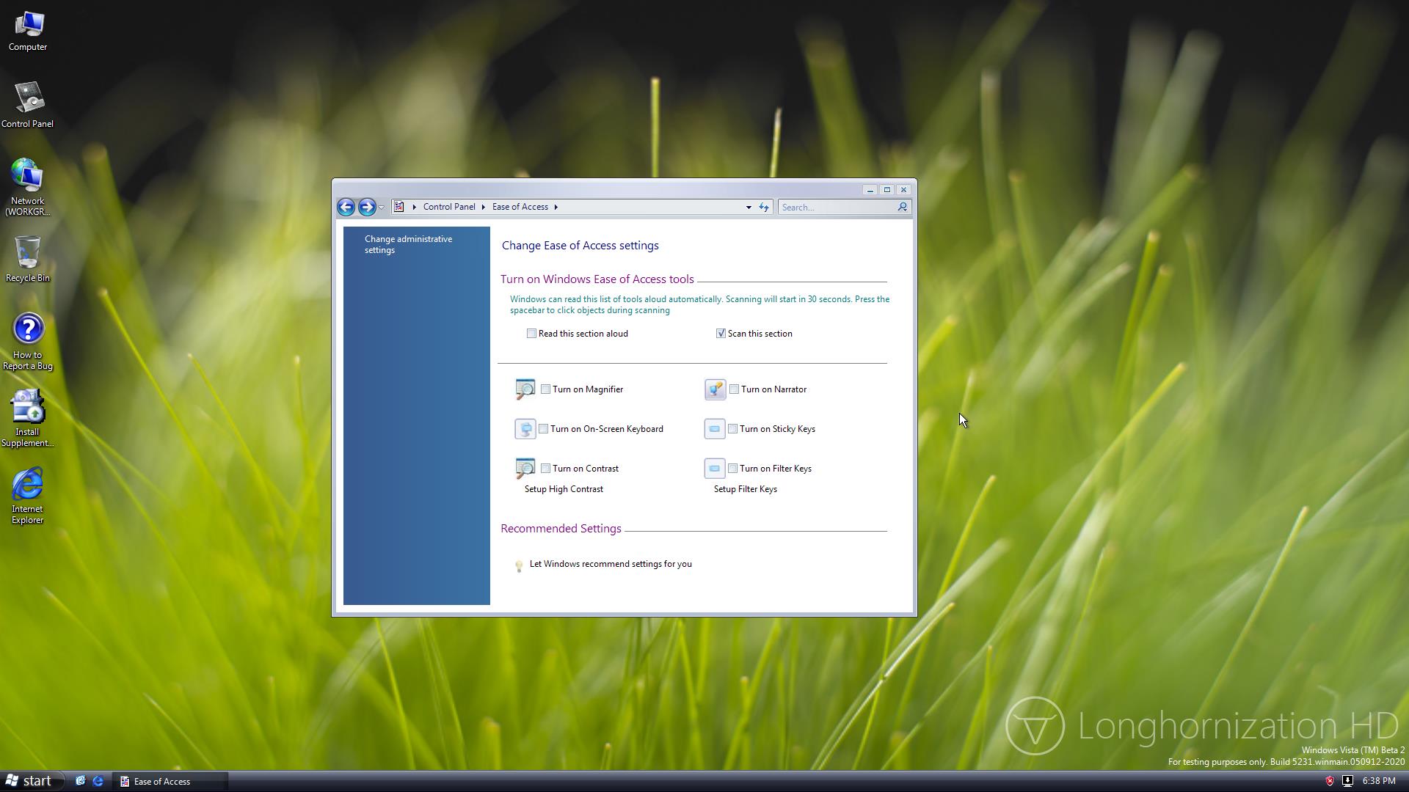Click the Filter Keys icon
The height and width of the screenshot is (792, 1409).
coord(714,469)
